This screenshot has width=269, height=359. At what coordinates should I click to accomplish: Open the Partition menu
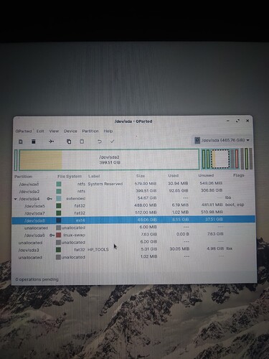(90, 131)
